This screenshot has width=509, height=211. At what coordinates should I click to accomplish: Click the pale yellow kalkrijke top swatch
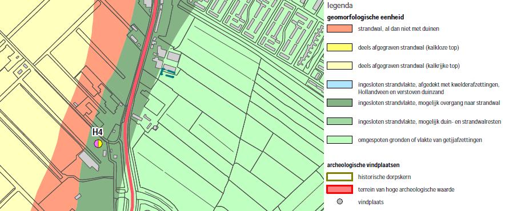(x=339, y=66)
